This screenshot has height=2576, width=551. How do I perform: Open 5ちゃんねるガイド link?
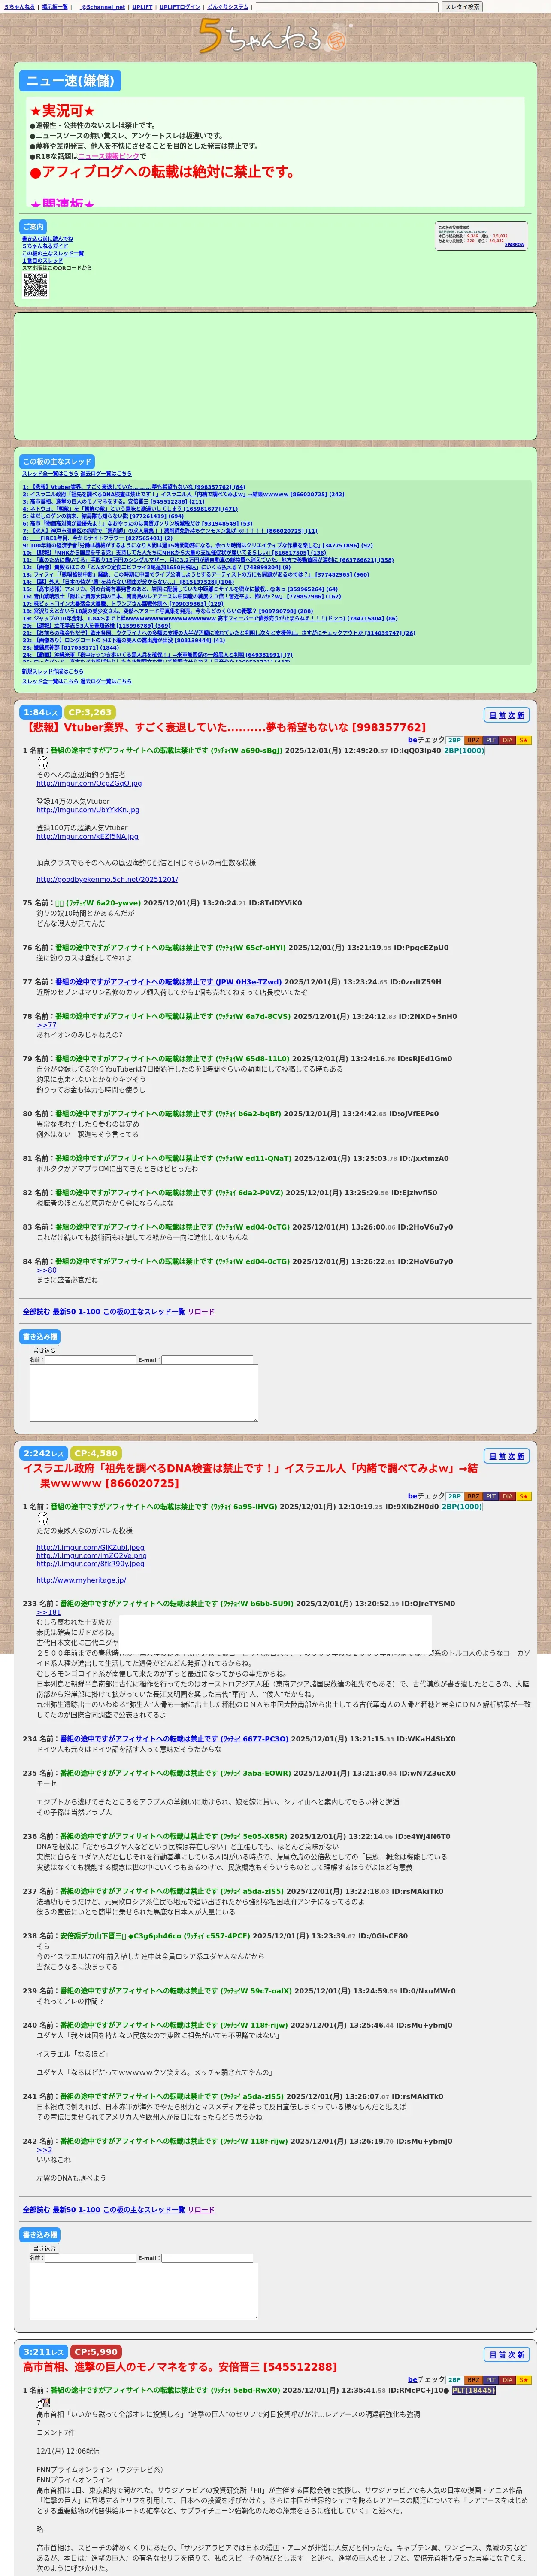tap(45, 246)
